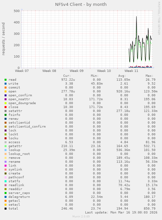Select the 'server_caps' legend label

coord(19,193)
